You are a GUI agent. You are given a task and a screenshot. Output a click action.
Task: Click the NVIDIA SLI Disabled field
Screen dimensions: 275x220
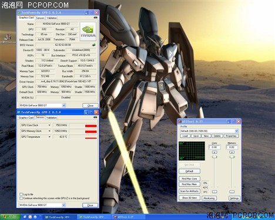coord(66,97)
